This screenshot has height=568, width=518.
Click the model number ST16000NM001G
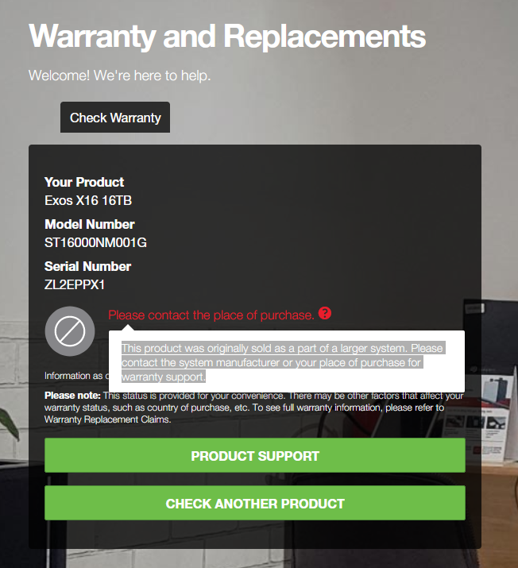point(95,242)
